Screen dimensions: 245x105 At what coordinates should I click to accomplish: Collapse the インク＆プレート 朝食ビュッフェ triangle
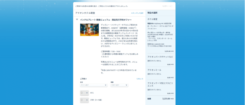77,20
